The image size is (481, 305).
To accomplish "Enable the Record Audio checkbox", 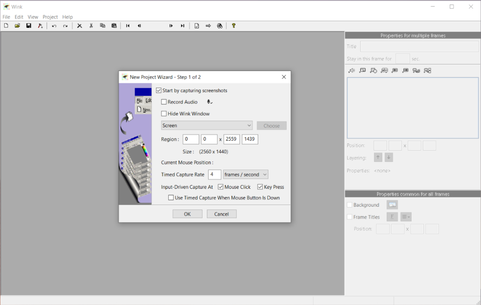I will click(x=164, y=102).
